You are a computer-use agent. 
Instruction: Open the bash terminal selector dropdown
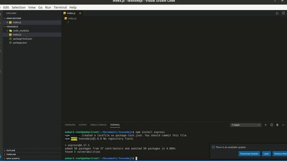click(246, 125)
